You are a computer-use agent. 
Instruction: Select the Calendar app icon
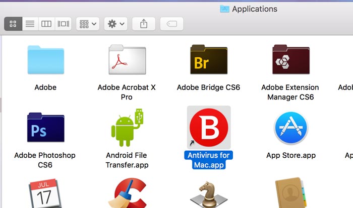[x=45, y=193]
